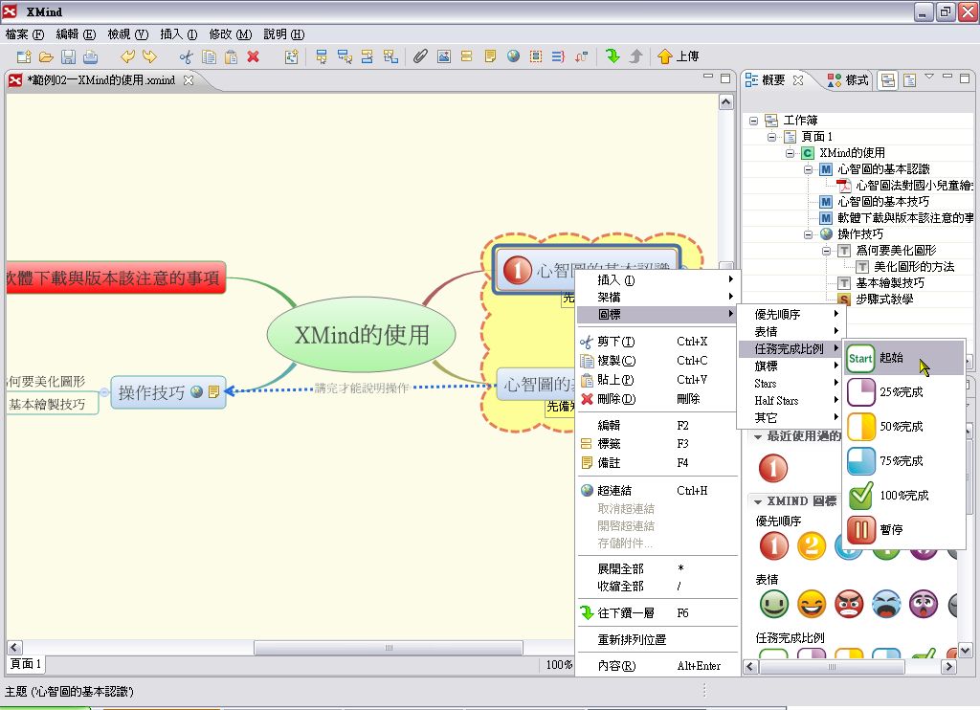Click the canvas horizontal scrollbar thumb
The image size is (980, 710).
(x=389, y=648)
